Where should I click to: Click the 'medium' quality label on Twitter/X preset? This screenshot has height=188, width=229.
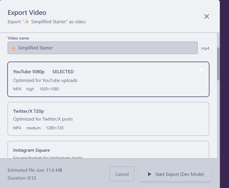click(34, 128)
